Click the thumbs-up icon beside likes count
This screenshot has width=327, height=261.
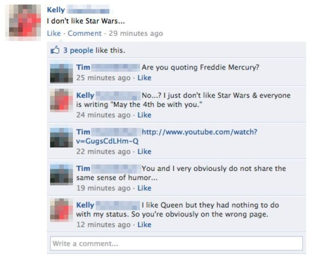55,50
